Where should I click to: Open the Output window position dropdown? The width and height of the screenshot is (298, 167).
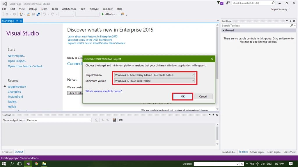(210, 115)
